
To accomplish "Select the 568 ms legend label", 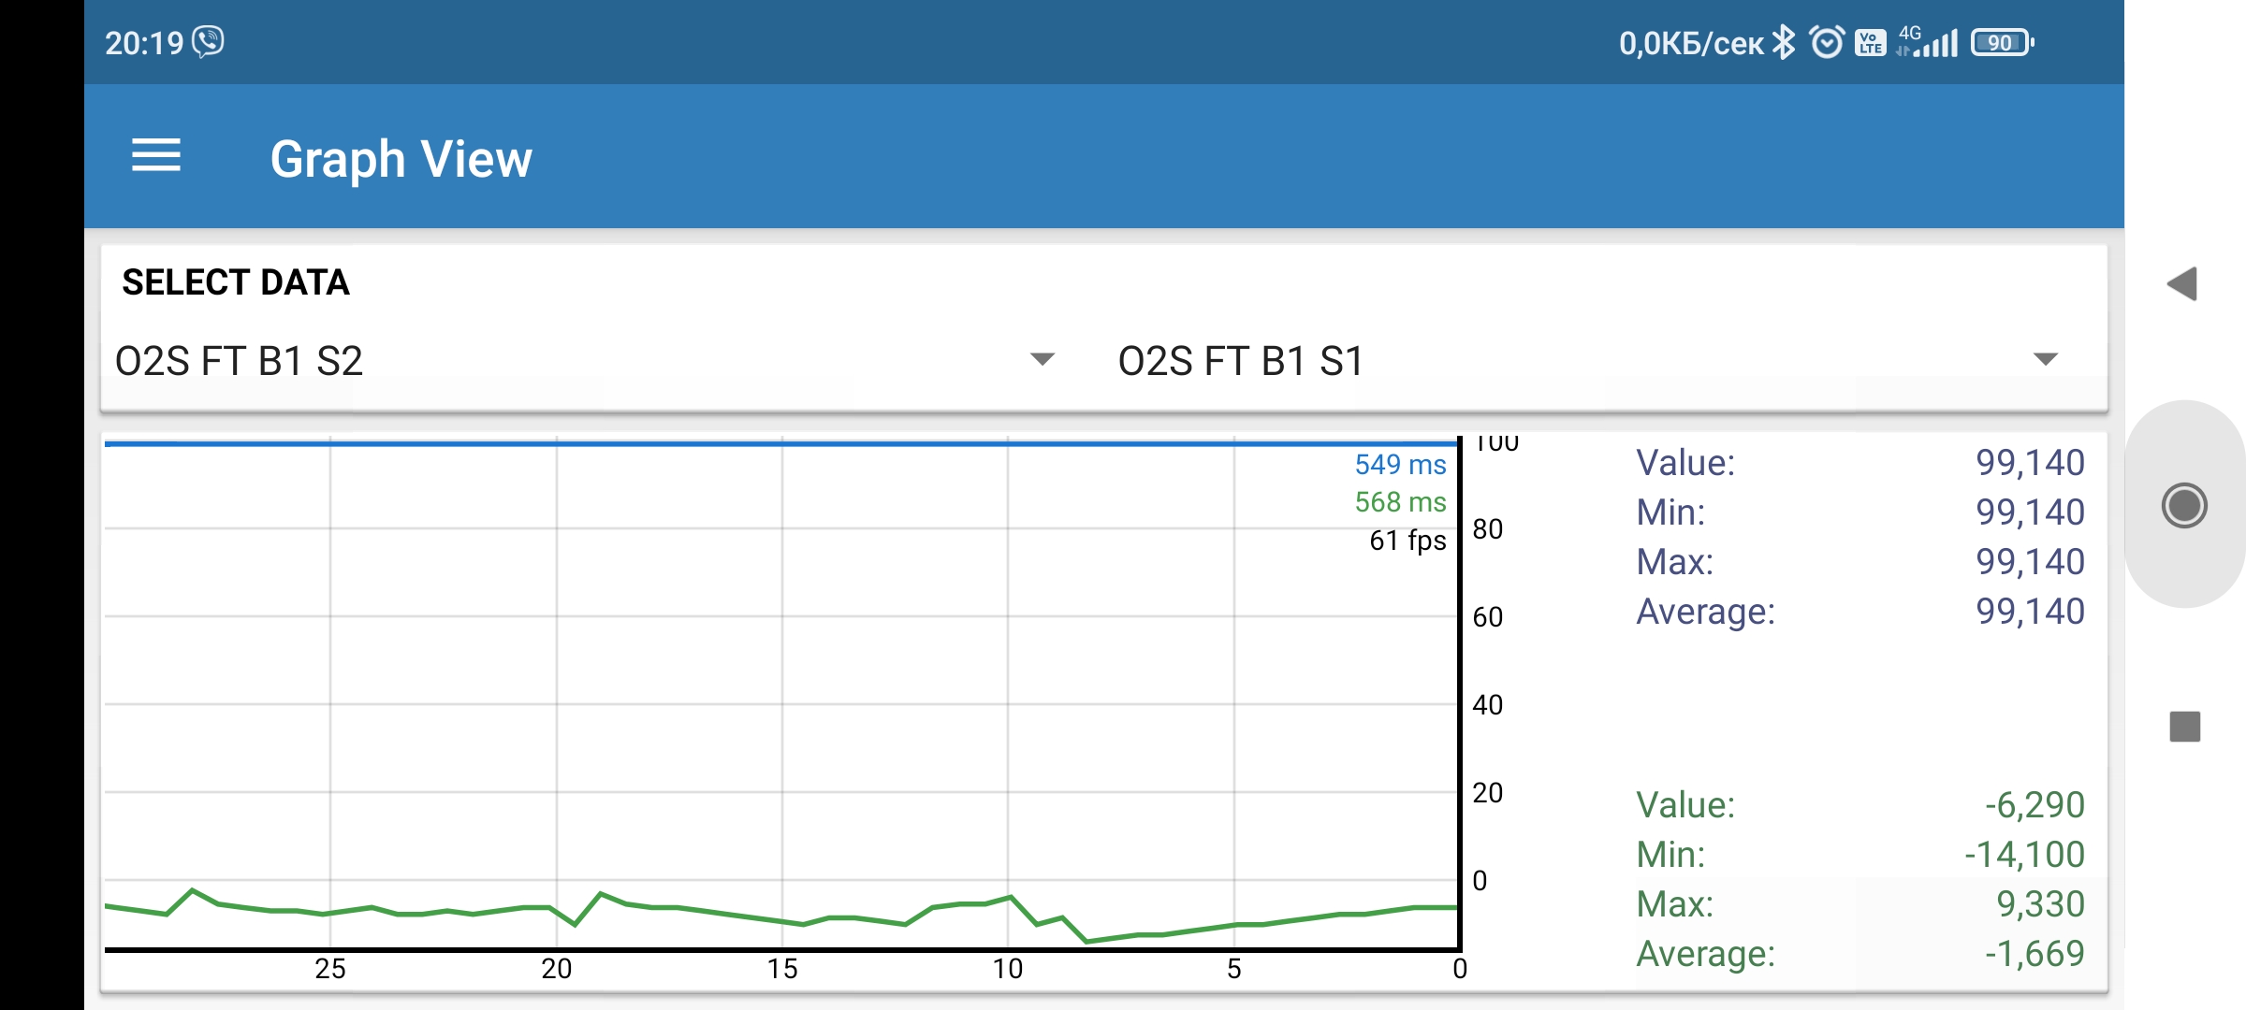I will point(1401,504).
